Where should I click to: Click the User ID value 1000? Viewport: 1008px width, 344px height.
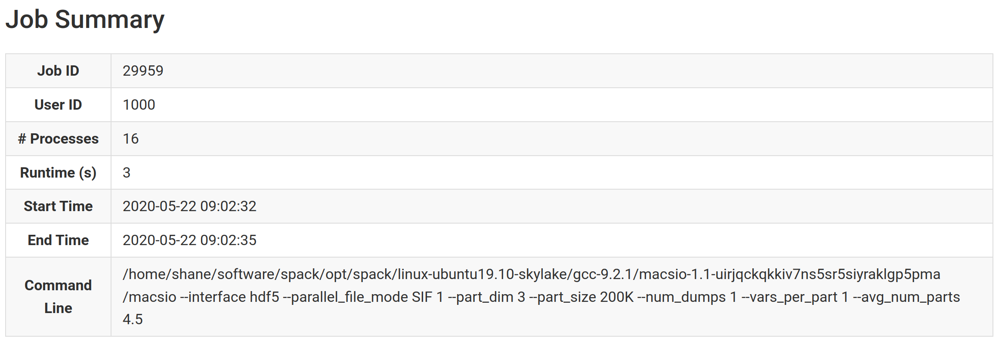(x=139, y=105)
